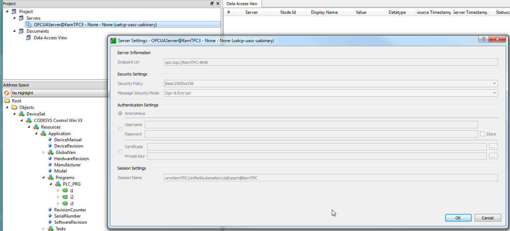Click the PLC_PRG node icon
The height and width of the screenshot is (231, 510).
(x=58, y=184)
